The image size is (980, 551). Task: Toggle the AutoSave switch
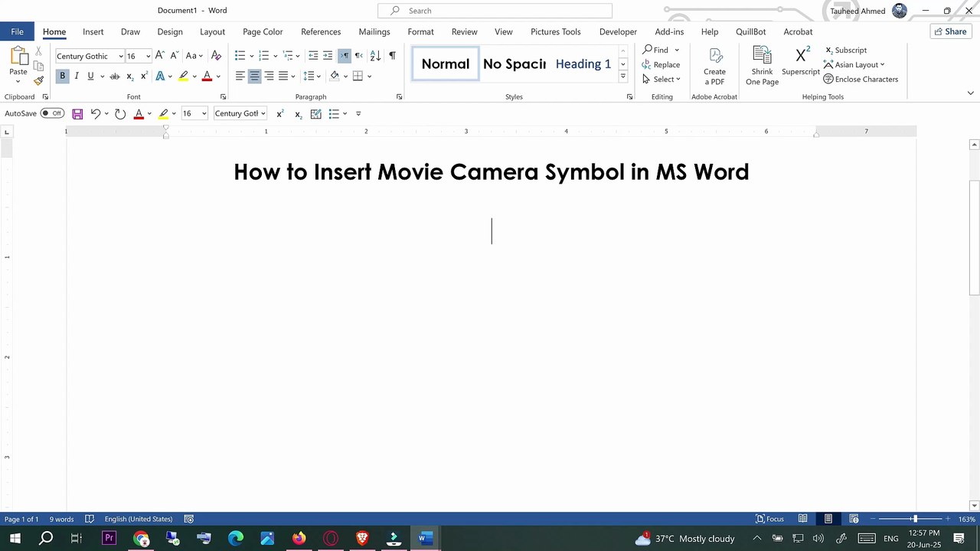click(x=52, y=113)
